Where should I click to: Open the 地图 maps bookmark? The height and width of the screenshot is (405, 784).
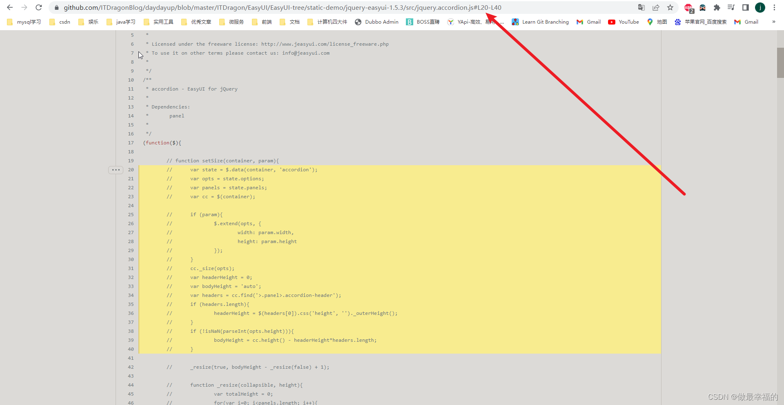pos(657,22)
